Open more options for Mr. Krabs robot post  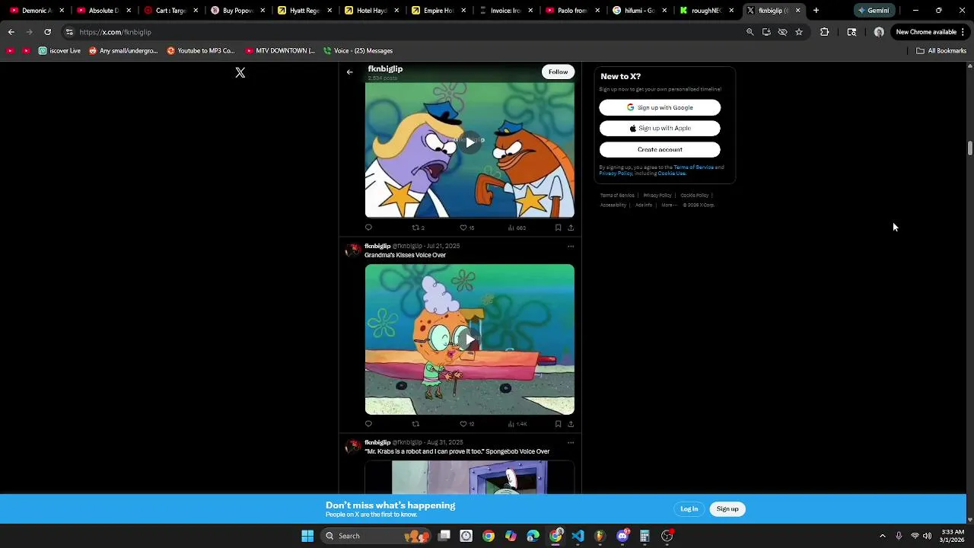tap(571, 443)
